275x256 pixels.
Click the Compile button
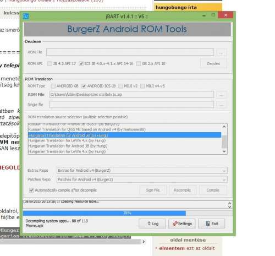(213, 190)
